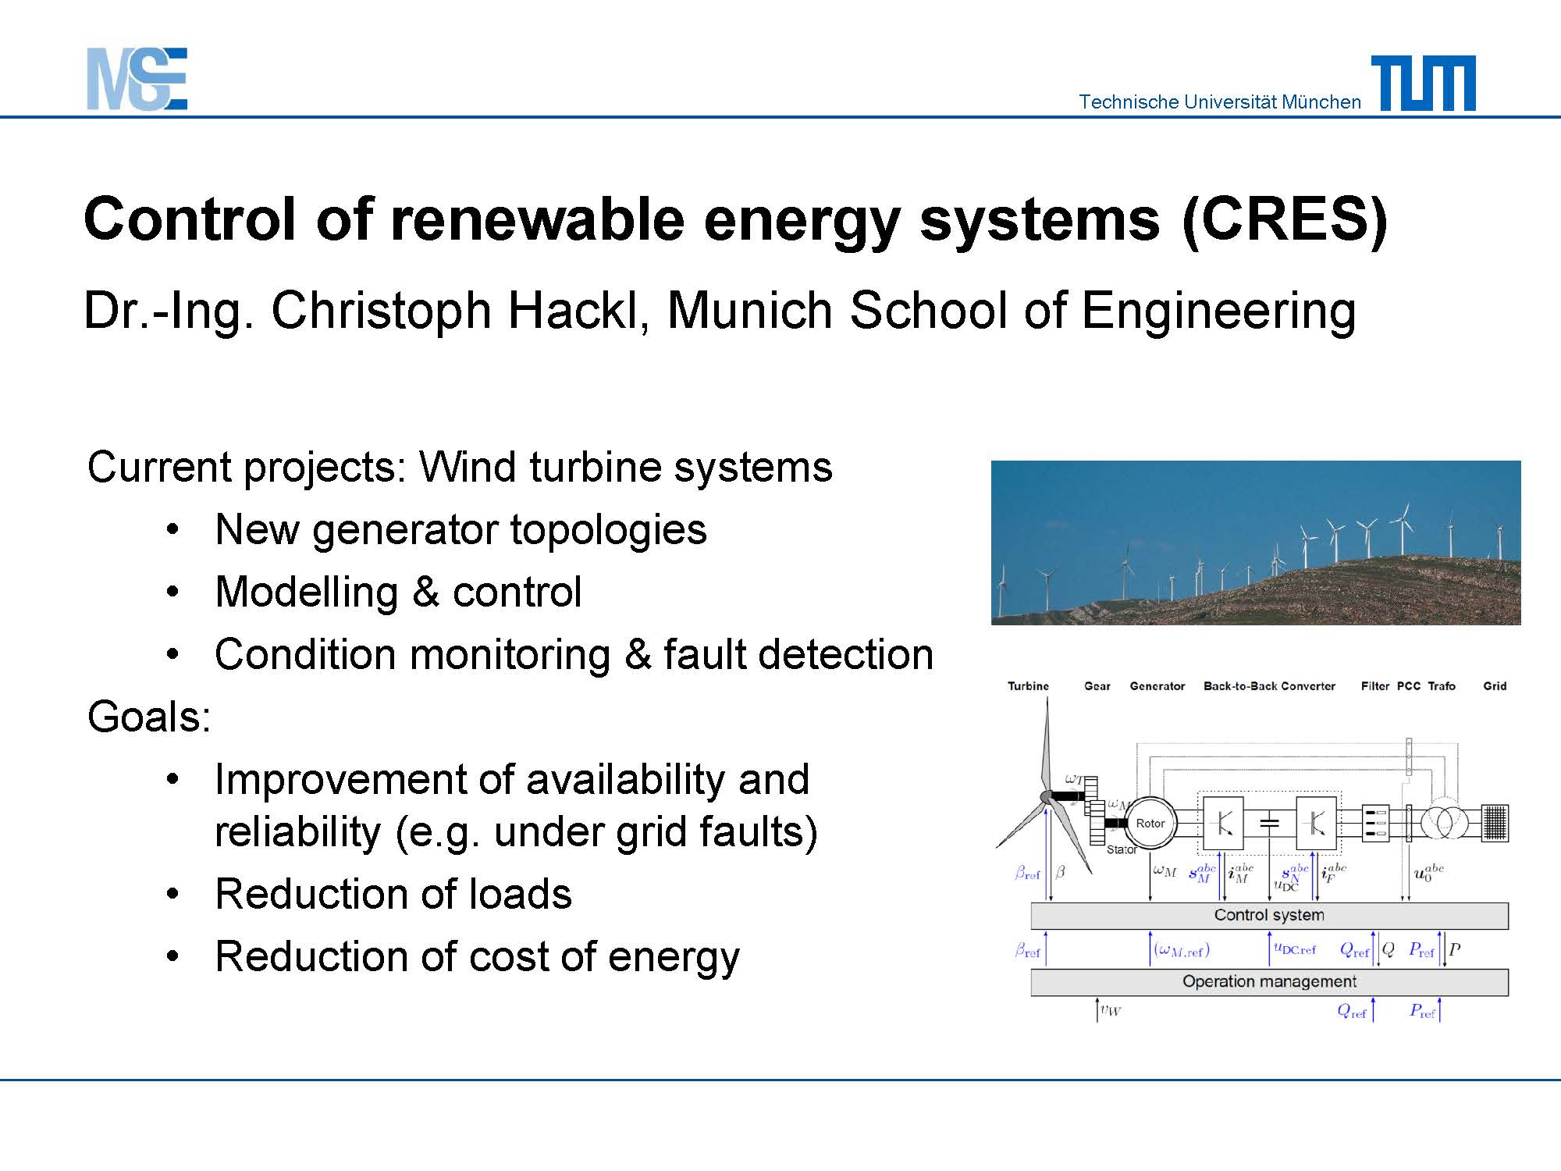Click the 'Control system' block in diagram

click(1269, 915)
